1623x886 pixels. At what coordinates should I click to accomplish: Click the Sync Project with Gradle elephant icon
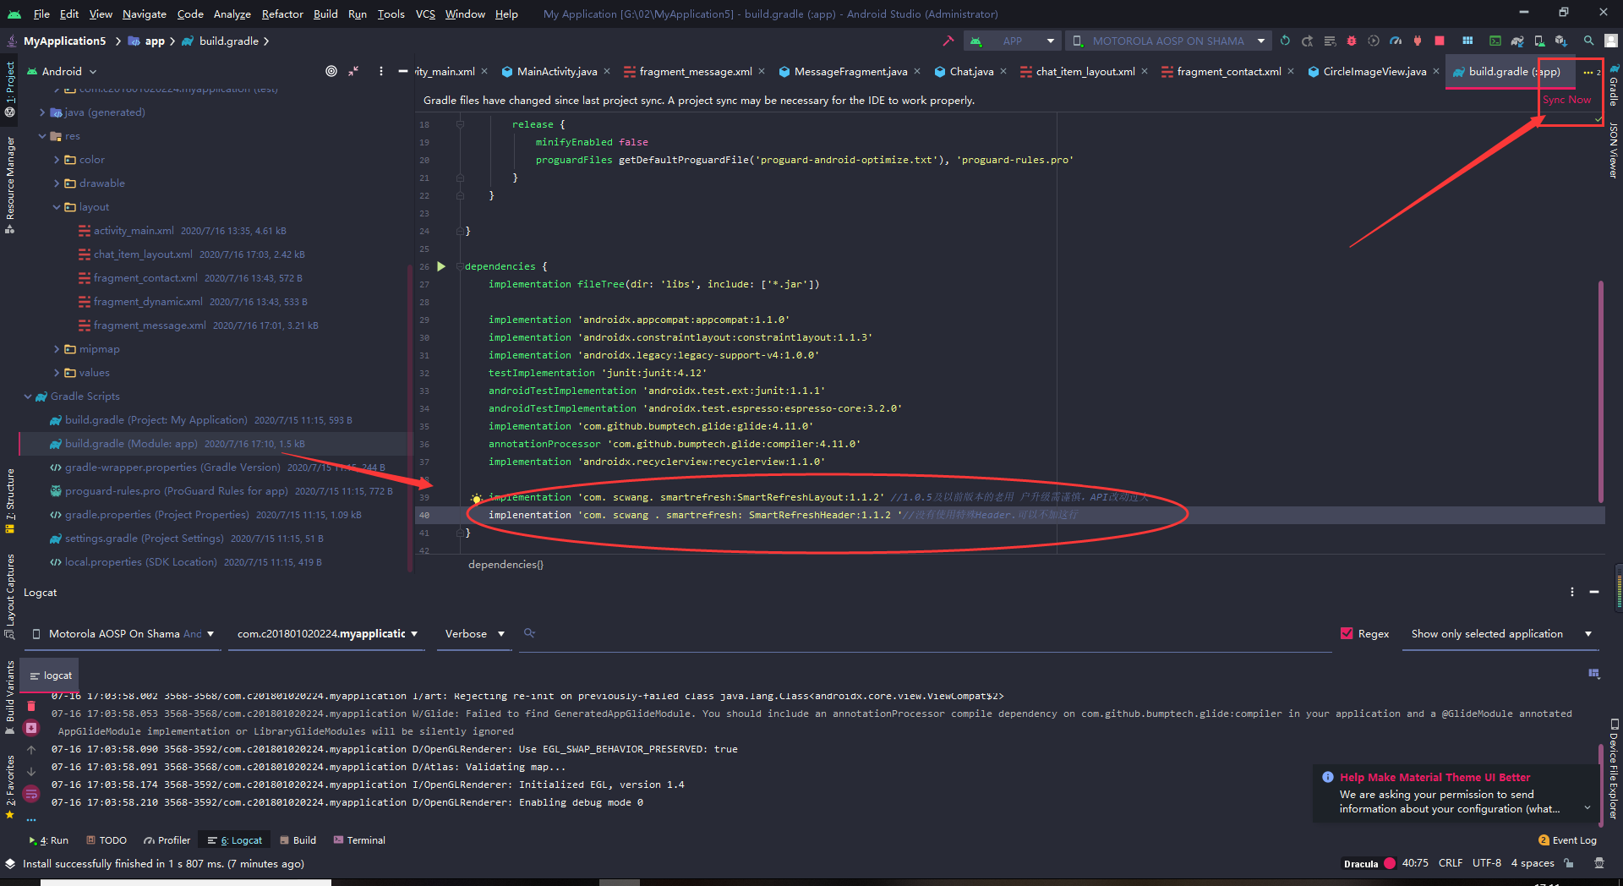tap(1517, 41)
